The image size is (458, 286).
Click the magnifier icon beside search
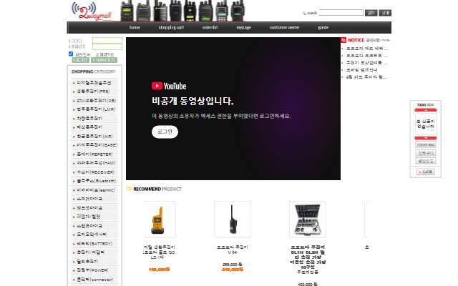tap(304, 13)
